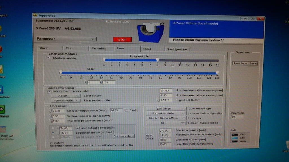The height and width of the screenshot is (162, 289).
Task: Click the SupportTool title bar icon
Action: (x=35, y=15)
